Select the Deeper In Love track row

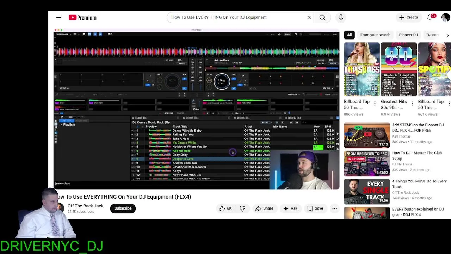(x=200, y=159)
